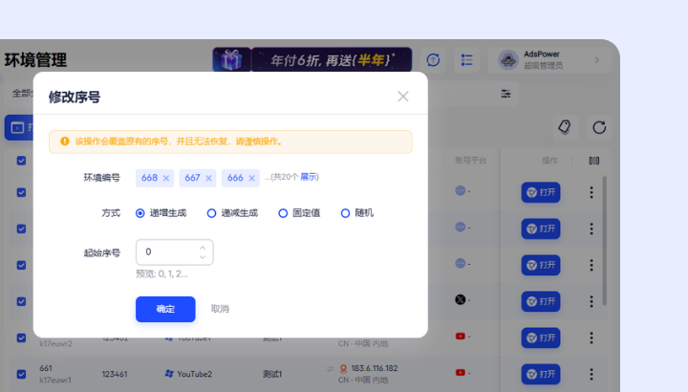
Task: Expand the AdsPower account chevron
Action: tap(596, 59)
